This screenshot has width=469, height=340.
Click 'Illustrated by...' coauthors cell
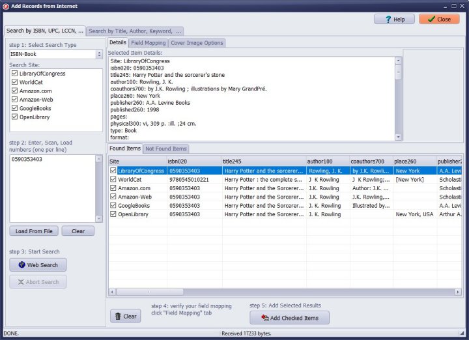(371, 205)
